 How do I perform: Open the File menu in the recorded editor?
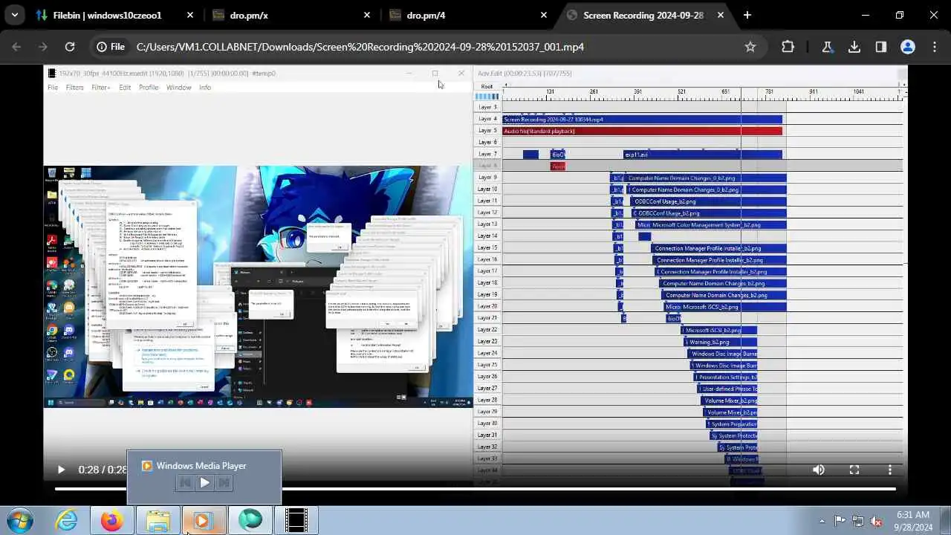(x=53, y=88)
